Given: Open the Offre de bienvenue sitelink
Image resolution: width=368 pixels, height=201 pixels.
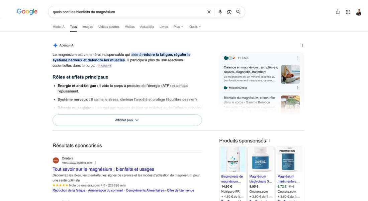Looking at the screenshot, I should click(180, 190).
